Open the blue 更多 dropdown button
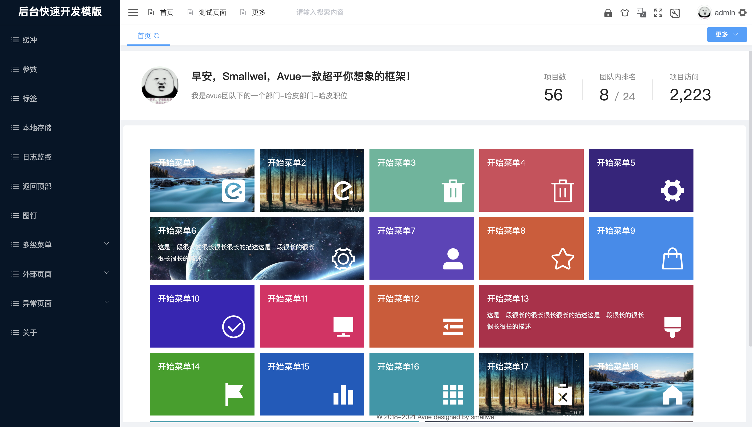This screenshot has height=427, width=752. (726, 34)
